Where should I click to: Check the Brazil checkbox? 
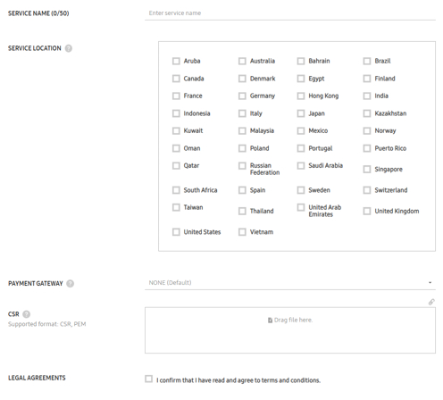pos(367,61)
